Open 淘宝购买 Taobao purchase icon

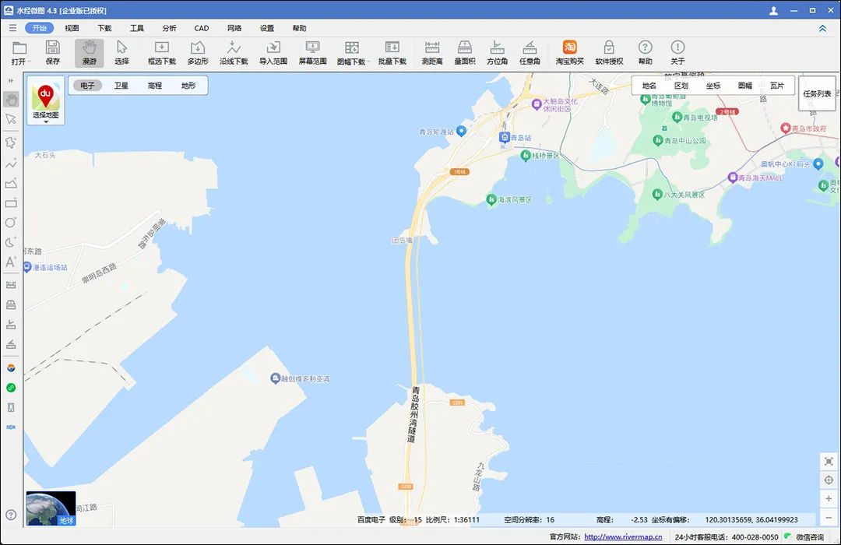coord(569,53)
